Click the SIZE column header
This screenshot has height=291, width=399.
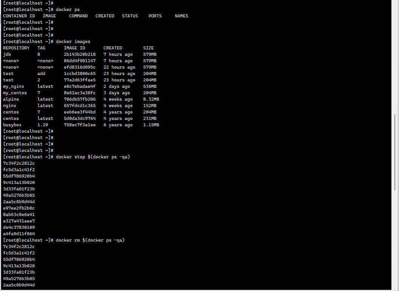coord(148,48)
